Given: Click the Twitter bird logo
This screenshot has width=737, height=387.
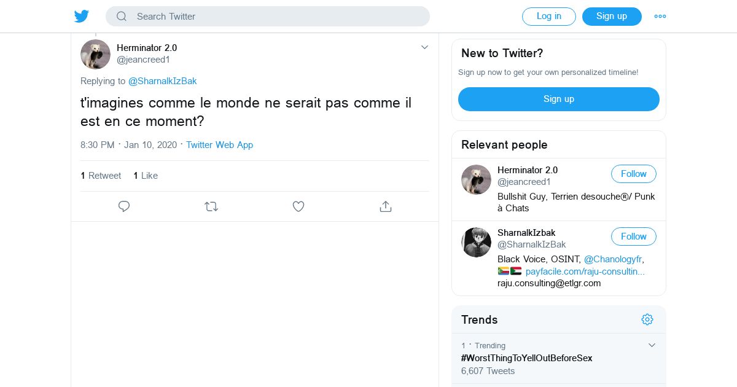Looking at the screenshot, I should point(82,17).
